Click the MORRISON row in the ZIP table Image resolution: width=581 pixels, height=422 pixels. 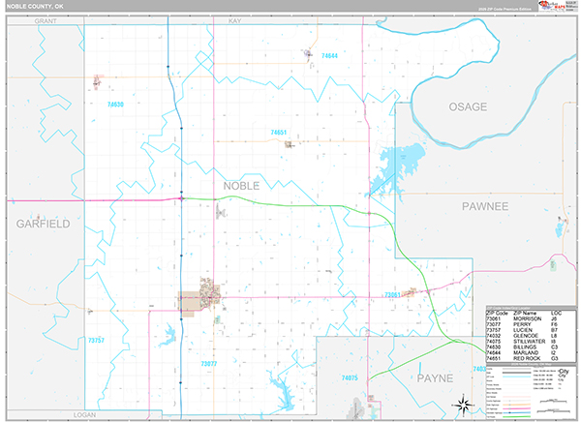(x=531, y=319)
